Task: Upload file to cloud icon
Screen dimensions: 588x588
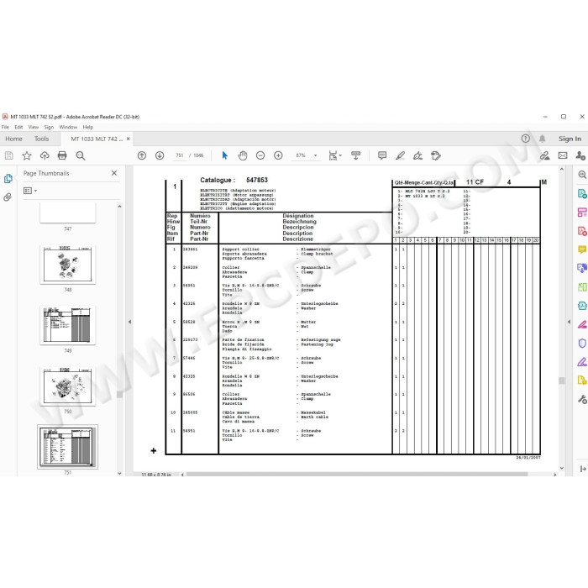Action: click(45, 155)
